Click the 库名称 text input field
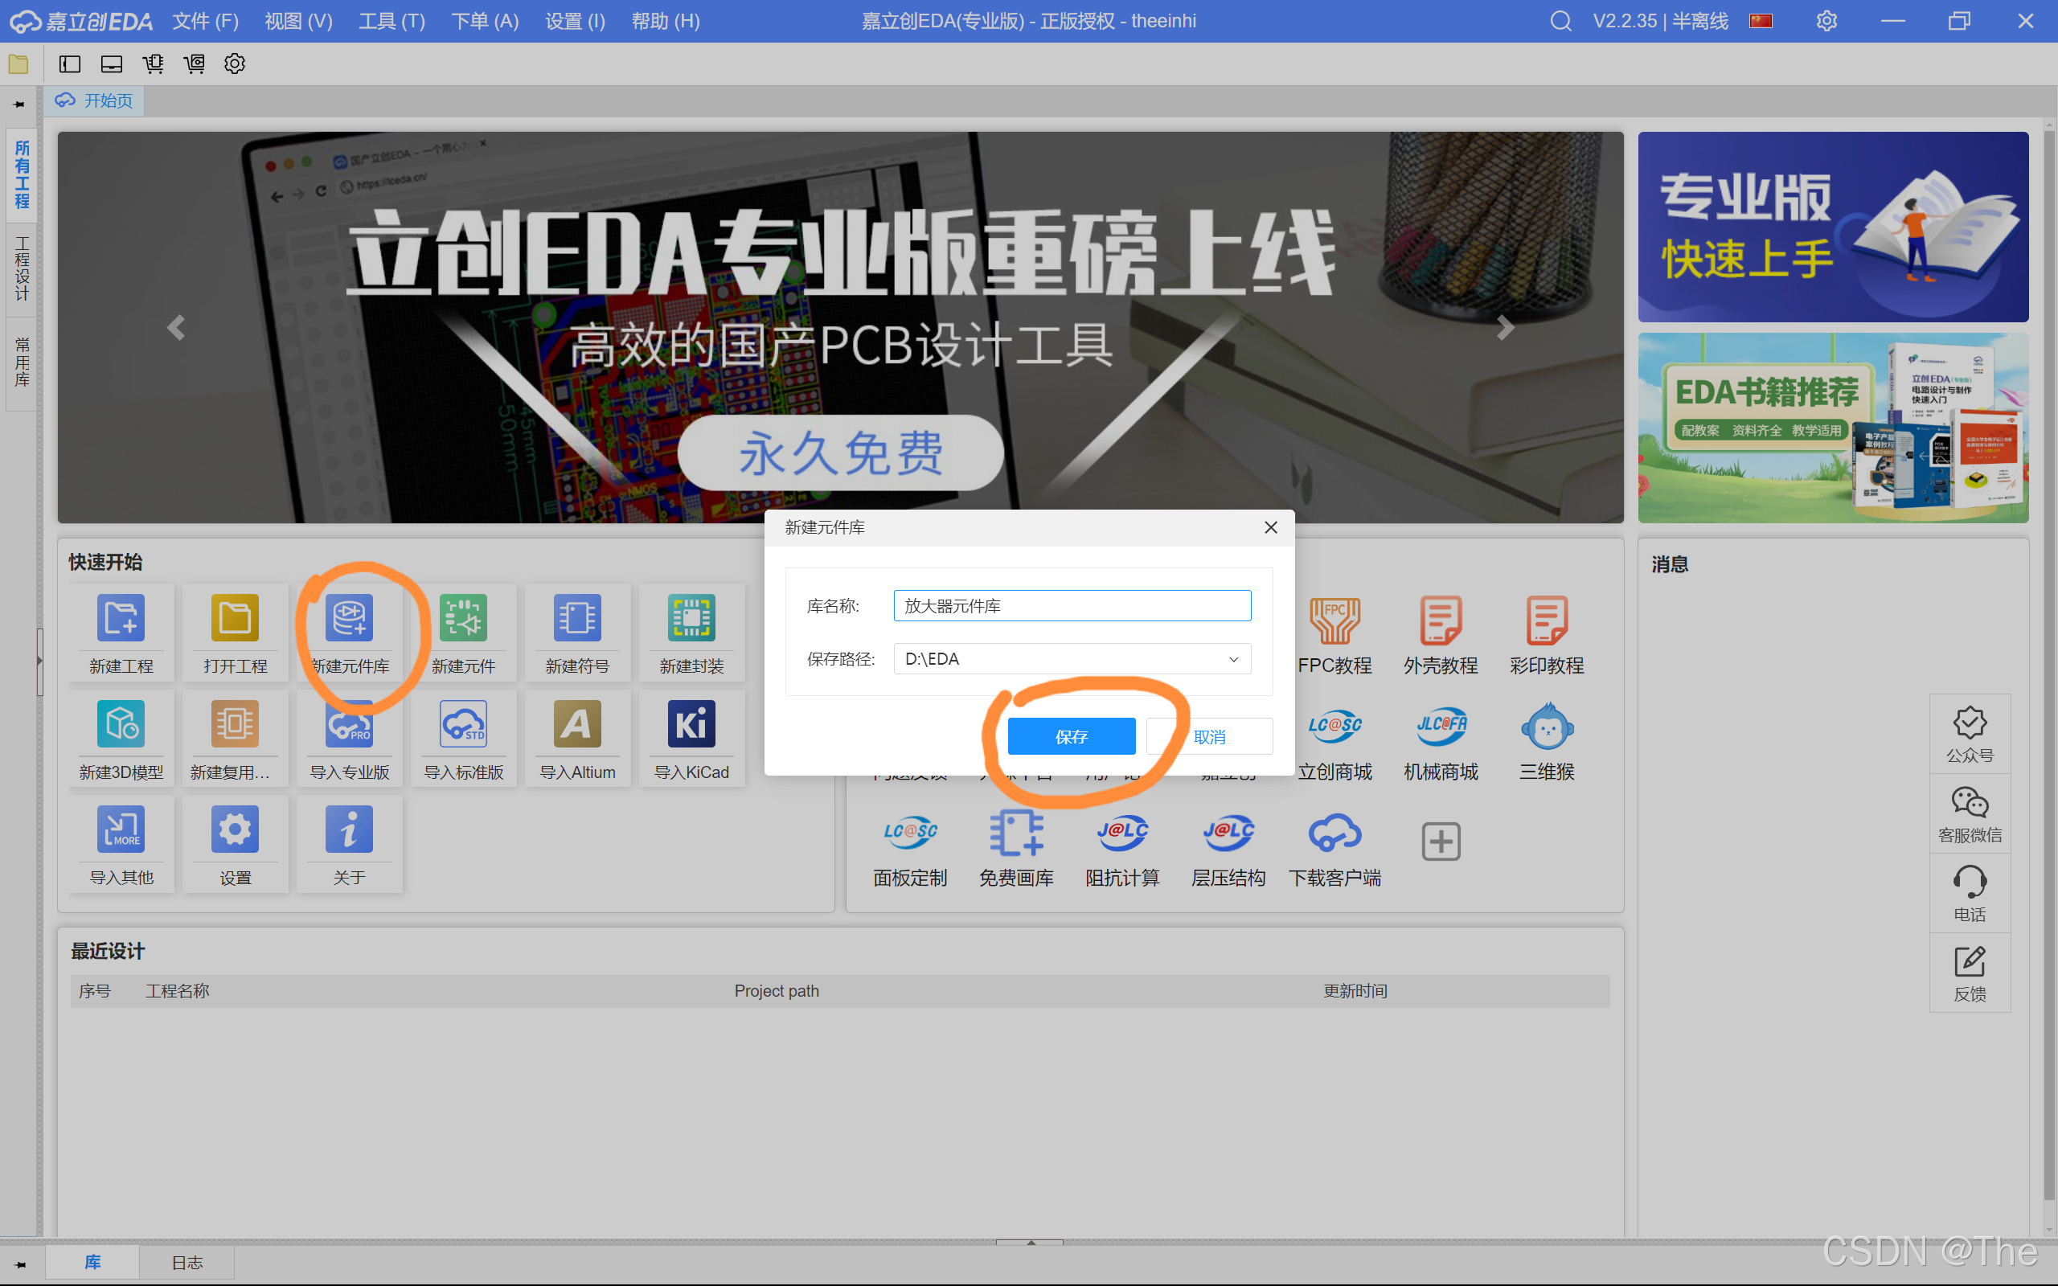This screenshot has width=2058, height=1286. (x=1072, y=605)
